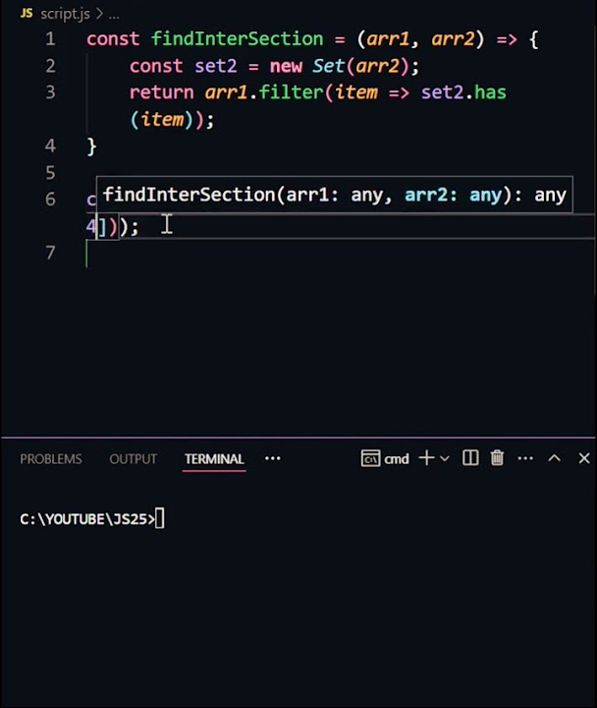Kill terminal with the trash icon
This screenshot has width=597, height=708.
tap(498, 458)
